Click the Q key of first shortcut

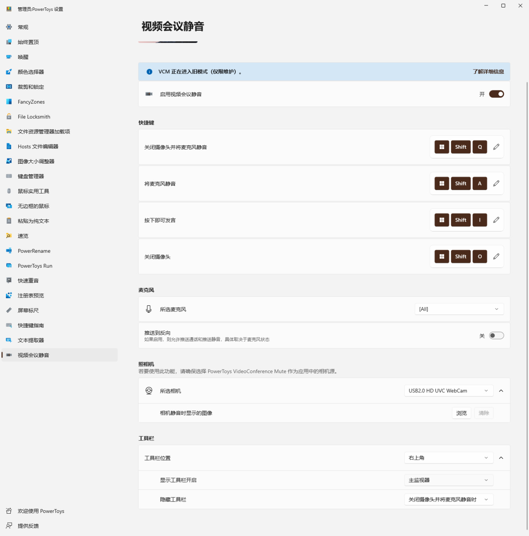point(480,147)
